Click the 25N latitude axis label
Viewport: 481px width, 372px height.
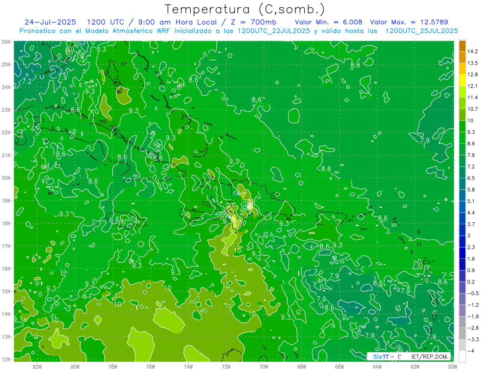6,64
